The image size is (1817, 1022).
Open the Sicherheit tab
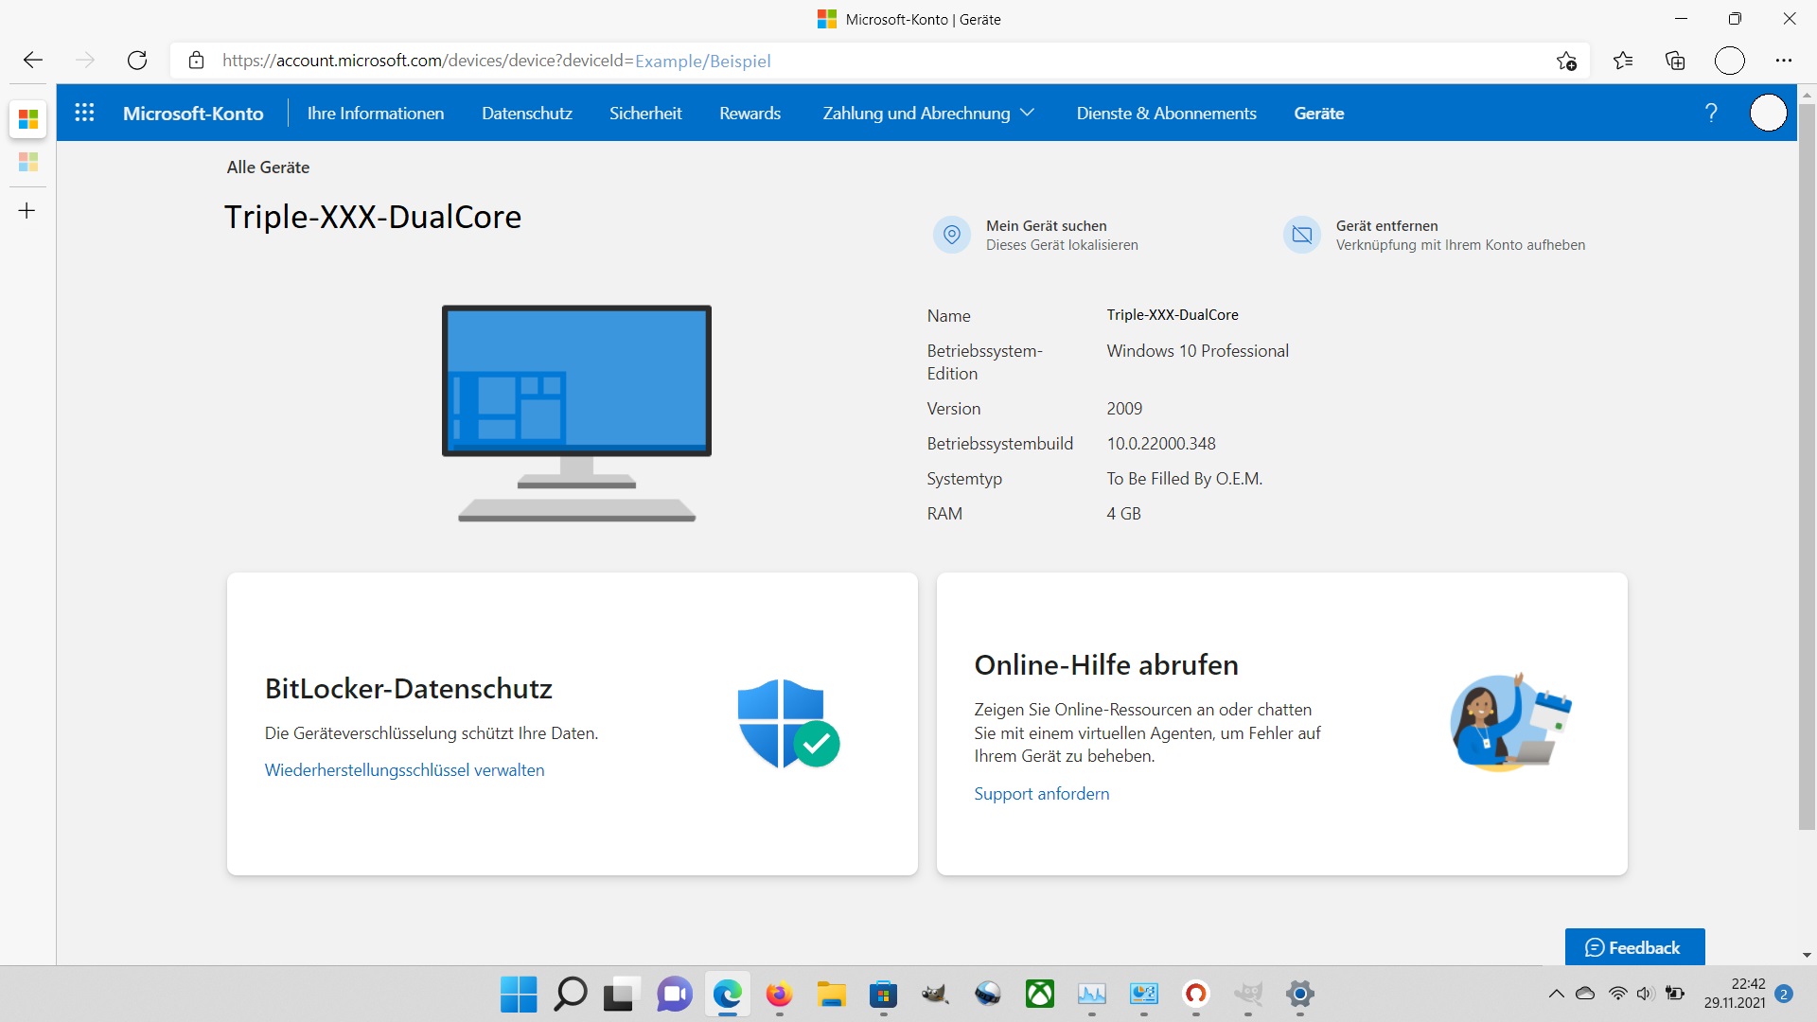pyautogui.click(x=645, y=113)
